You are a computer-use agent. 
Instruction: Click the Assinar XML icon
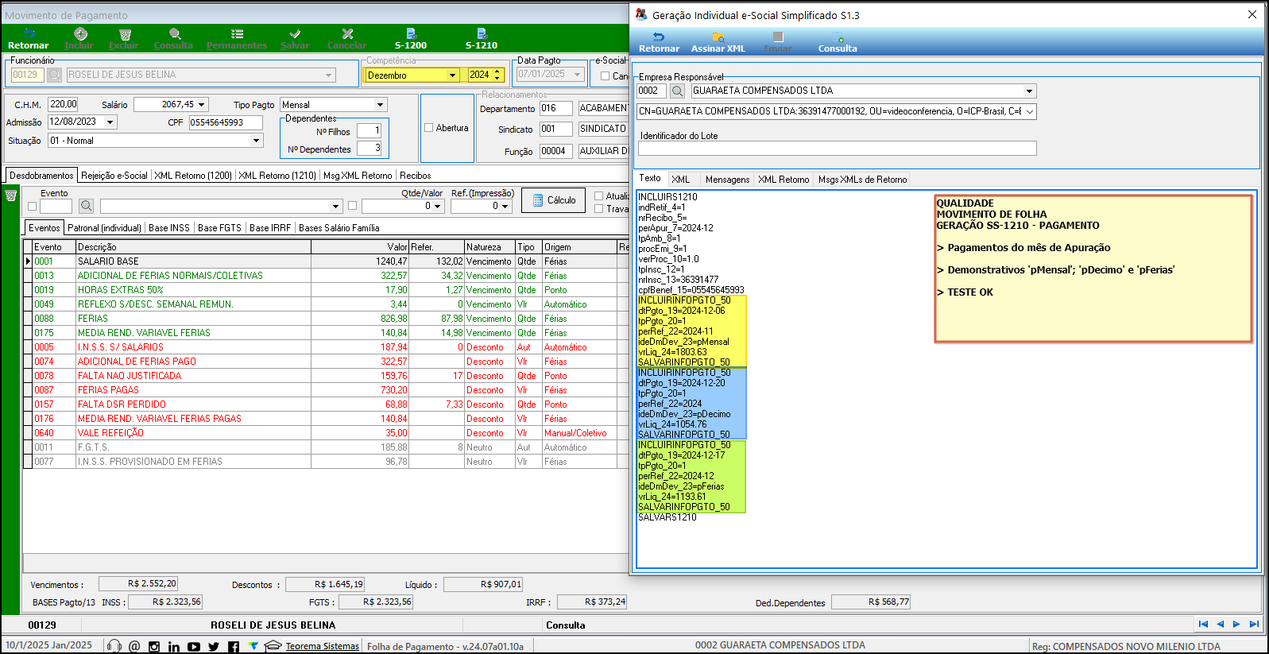718,43
